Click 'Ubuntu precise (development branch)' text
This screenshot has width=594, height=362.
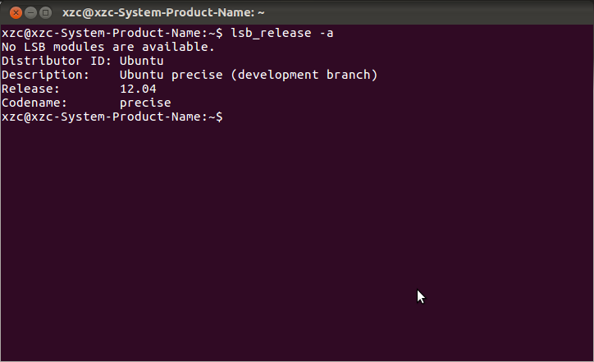coord(249,75)
